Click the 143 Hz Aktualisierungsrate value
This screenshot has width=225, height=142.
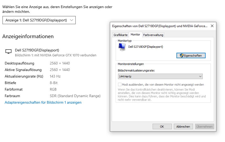point(55,76)
